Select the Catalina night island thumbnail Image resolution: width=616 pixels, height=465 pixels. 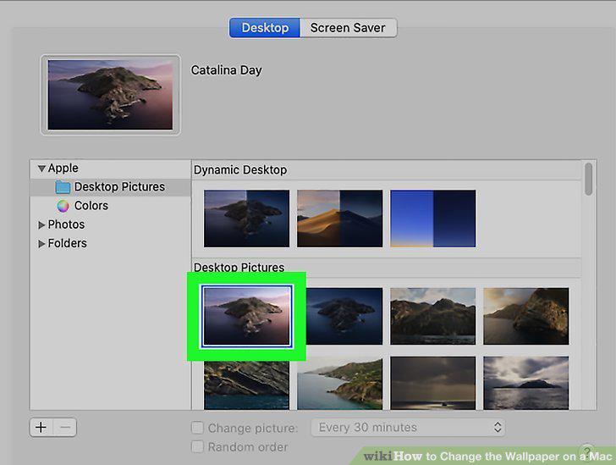(x=344, y=316)
